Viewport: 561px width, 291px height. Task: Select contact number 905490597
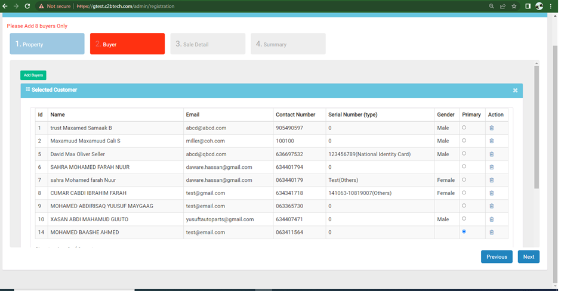click(x=289, y=128)
